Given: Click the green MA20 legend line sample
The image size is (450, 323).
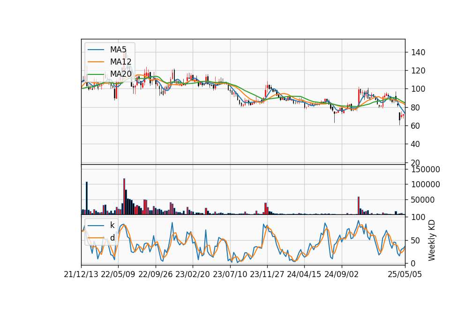Looking at the screenshot, I should (x=96, y=74).
